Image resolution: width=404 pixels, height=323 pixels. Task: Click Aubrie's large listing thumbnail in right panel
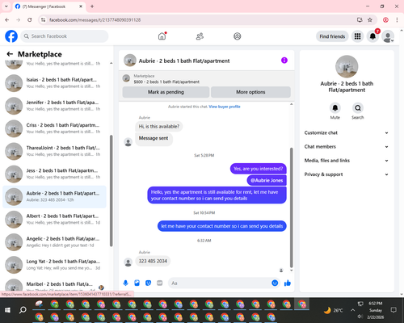[x=347, y=66]
